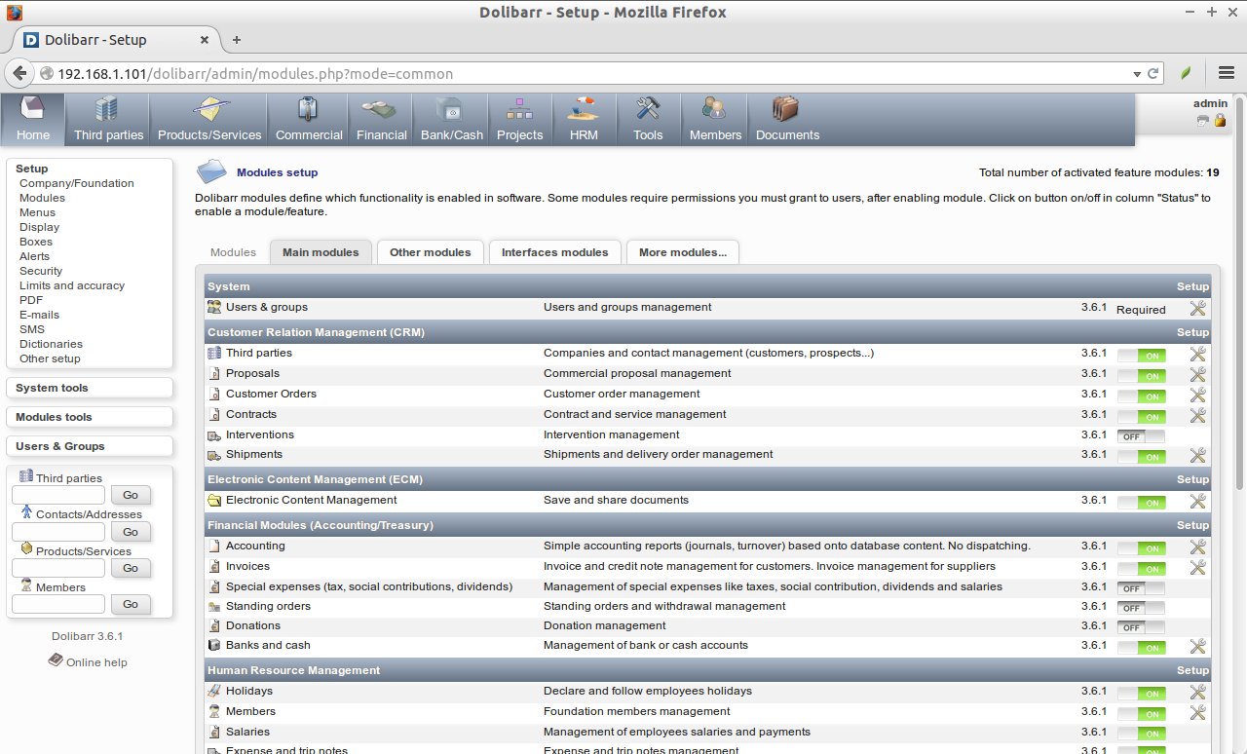The width and height of the screenshot is (1247, 754).
Task: Expand the System tools sidebar section
Action: coord(52,388)
